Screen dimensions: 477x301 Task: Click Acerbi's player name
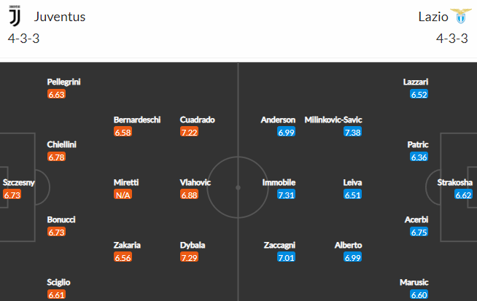tap(416, 220)
